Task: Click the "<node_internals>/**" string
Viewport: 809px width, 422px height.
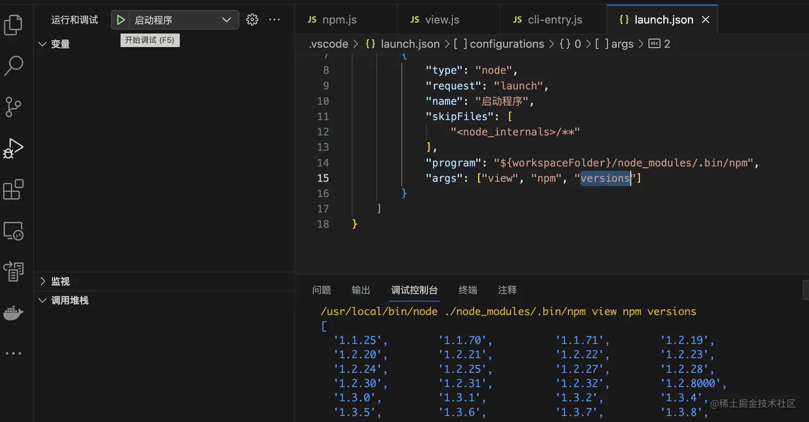Action: pos(515,132)
